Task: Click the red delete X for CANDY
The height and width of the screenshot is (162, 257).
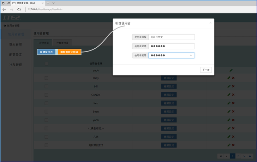Action: pyautogui.click(x=233, y=95)
